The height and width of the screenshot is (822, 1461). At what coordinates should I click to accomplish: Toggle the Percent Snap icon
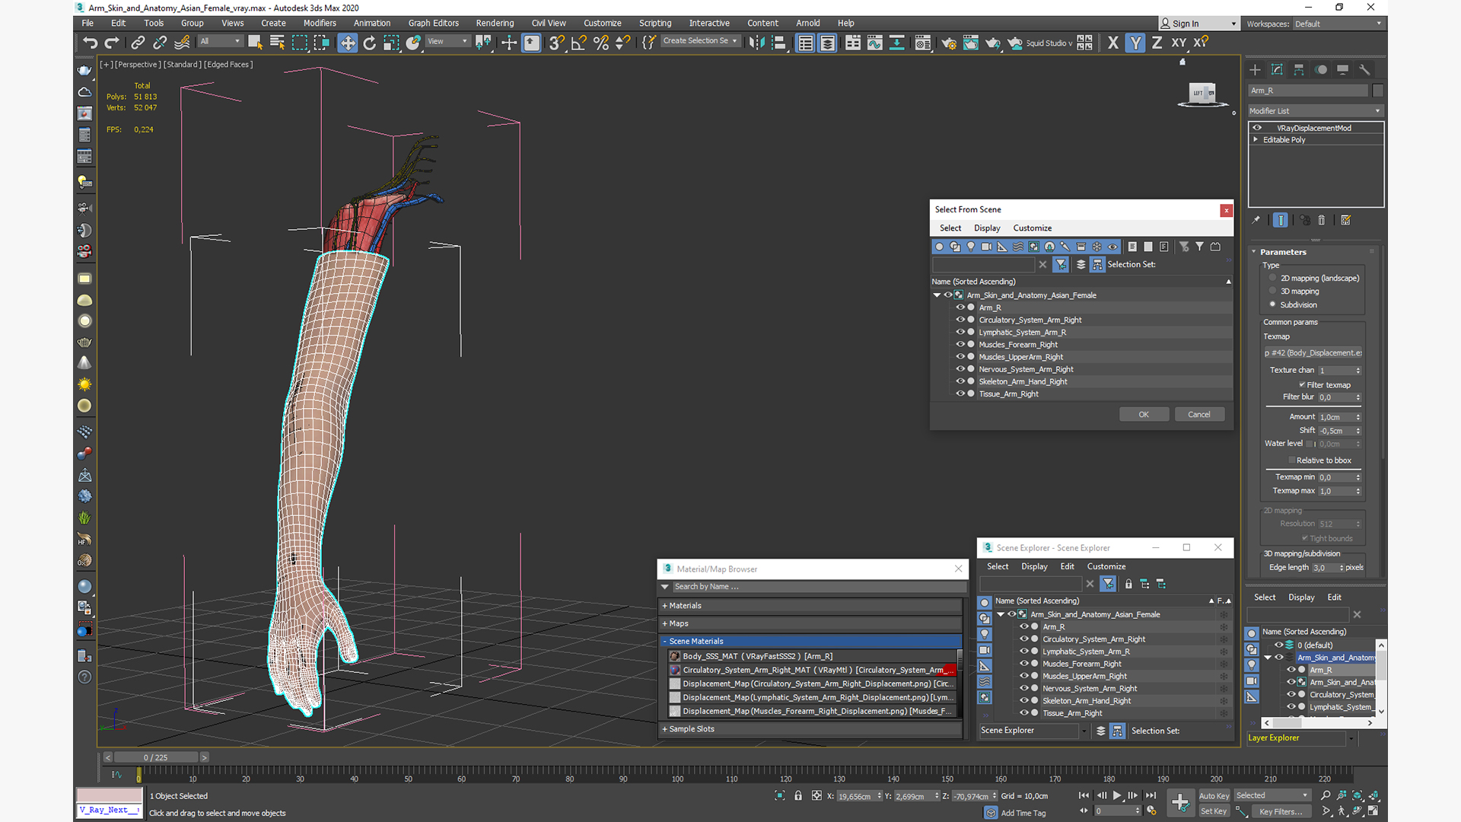(x=601, y=43)
